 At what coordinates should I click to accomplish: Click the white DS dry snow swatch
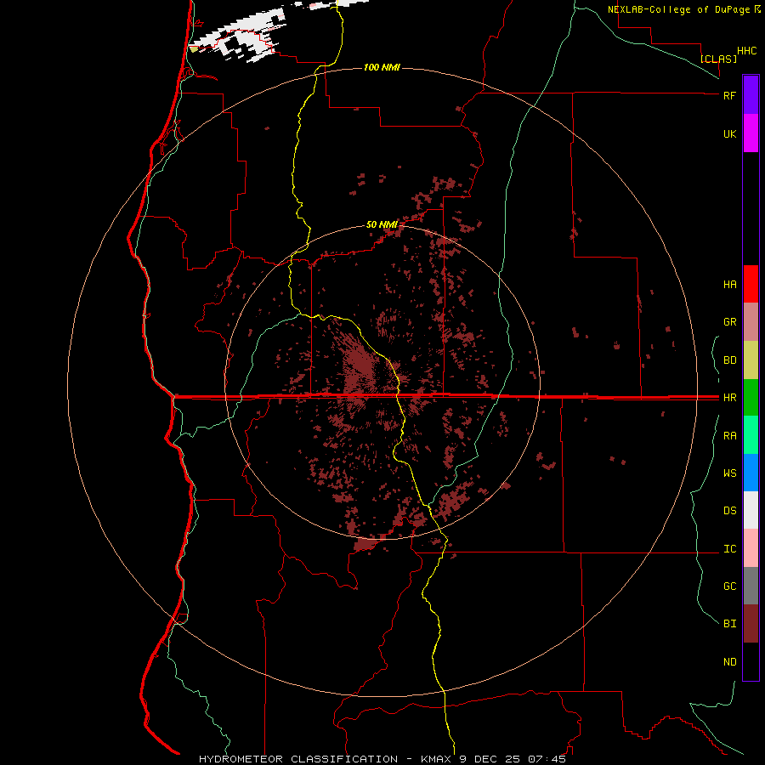pos(751,510)
